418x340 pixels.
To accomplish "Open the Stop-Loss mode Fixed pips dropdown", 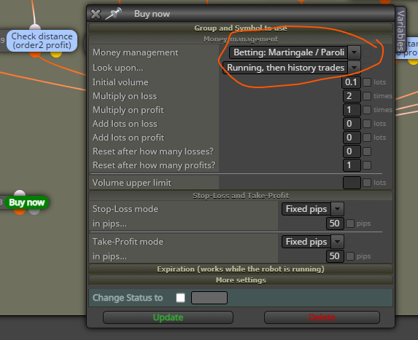I will coord(313,209).
